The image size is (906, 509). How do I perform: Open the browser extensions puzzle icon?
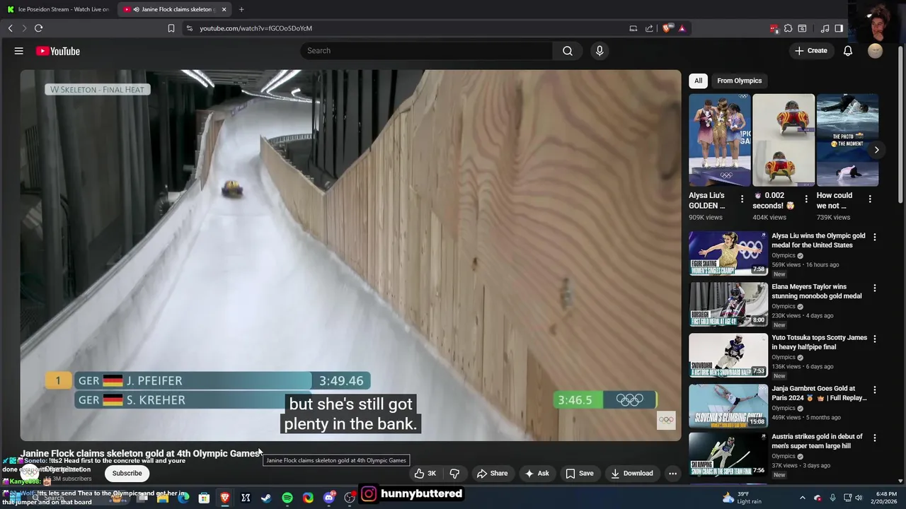(x=788, y=28)
